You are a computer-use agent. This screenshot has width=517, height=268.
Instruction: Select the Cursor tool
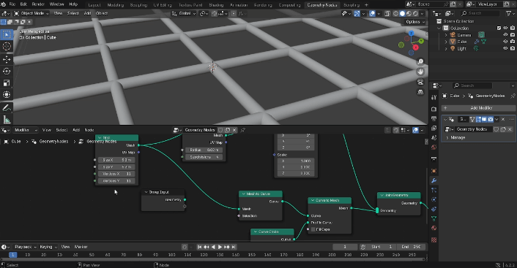[x=7, y=46]
